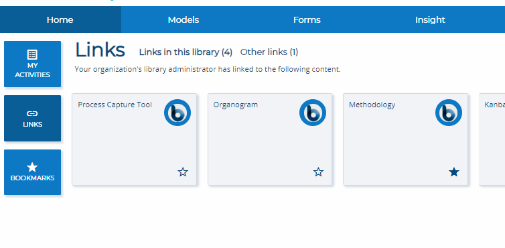Image resolution: width=505 pixels, height=248 pixels.
Task: Open the Organogram link card
Action: click(x=270, y=139)
